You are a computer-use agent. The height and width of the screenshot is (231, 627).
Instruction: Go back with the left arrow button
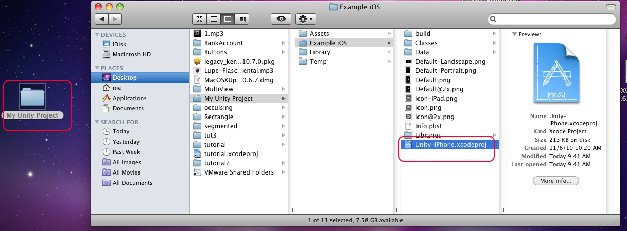102,19
